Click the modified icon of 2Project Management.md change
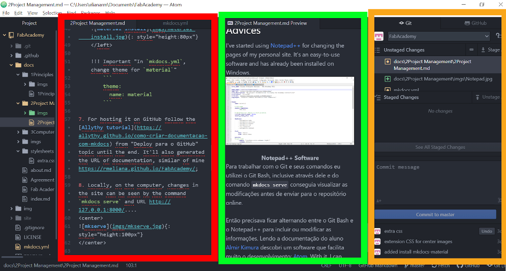The image size is (506, 271). tap(388, 62)
